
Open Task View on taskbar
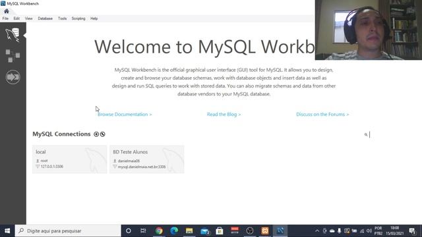(x=143, y=230)
